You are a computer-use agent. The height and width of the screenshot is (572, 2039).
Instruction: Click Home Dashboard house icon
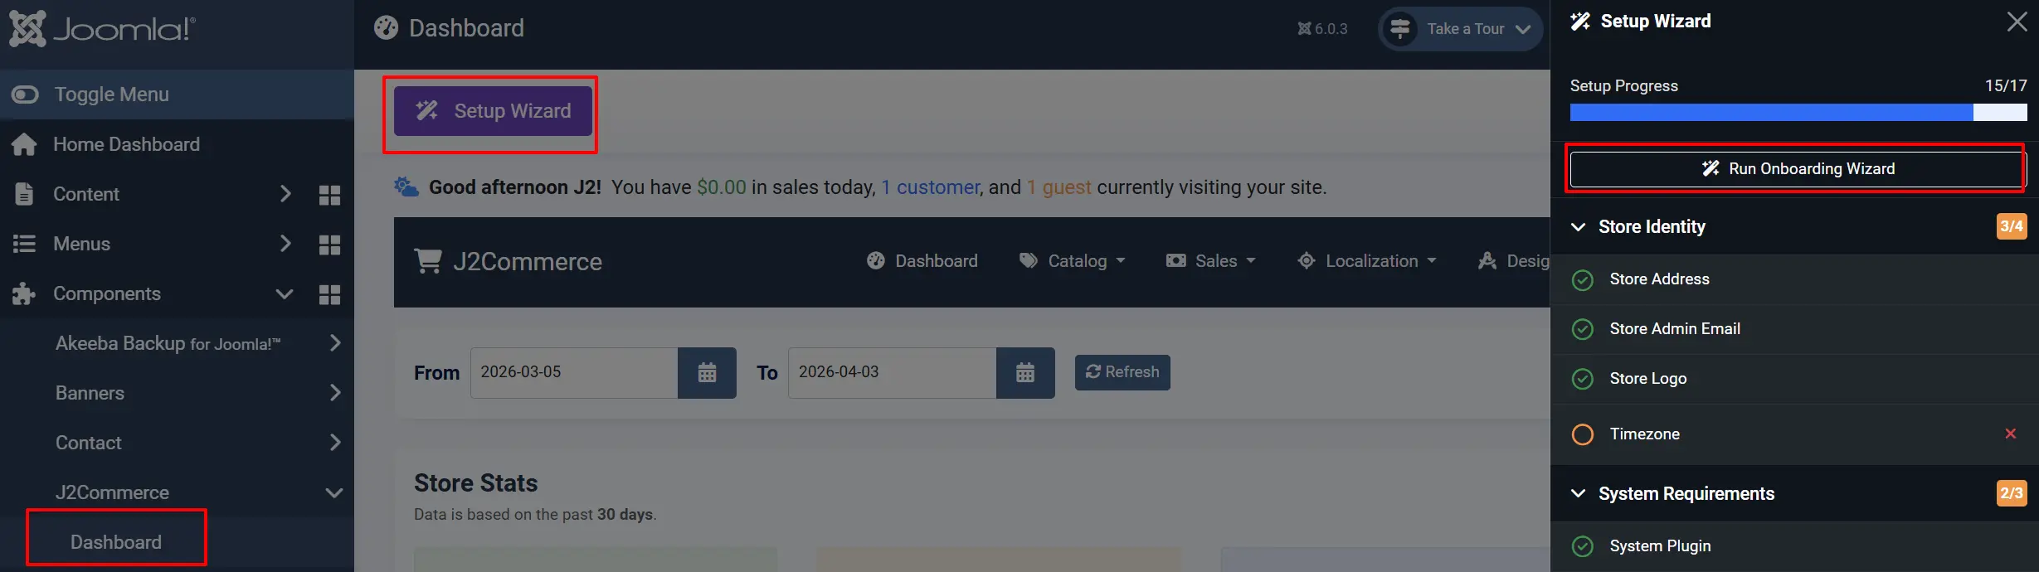24,144
